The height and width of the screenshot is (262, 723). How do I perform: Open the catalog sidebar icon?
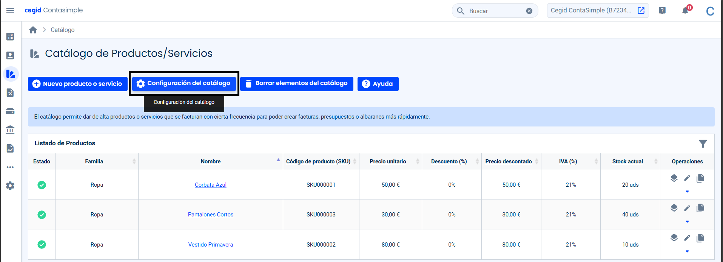coord(11,74)
